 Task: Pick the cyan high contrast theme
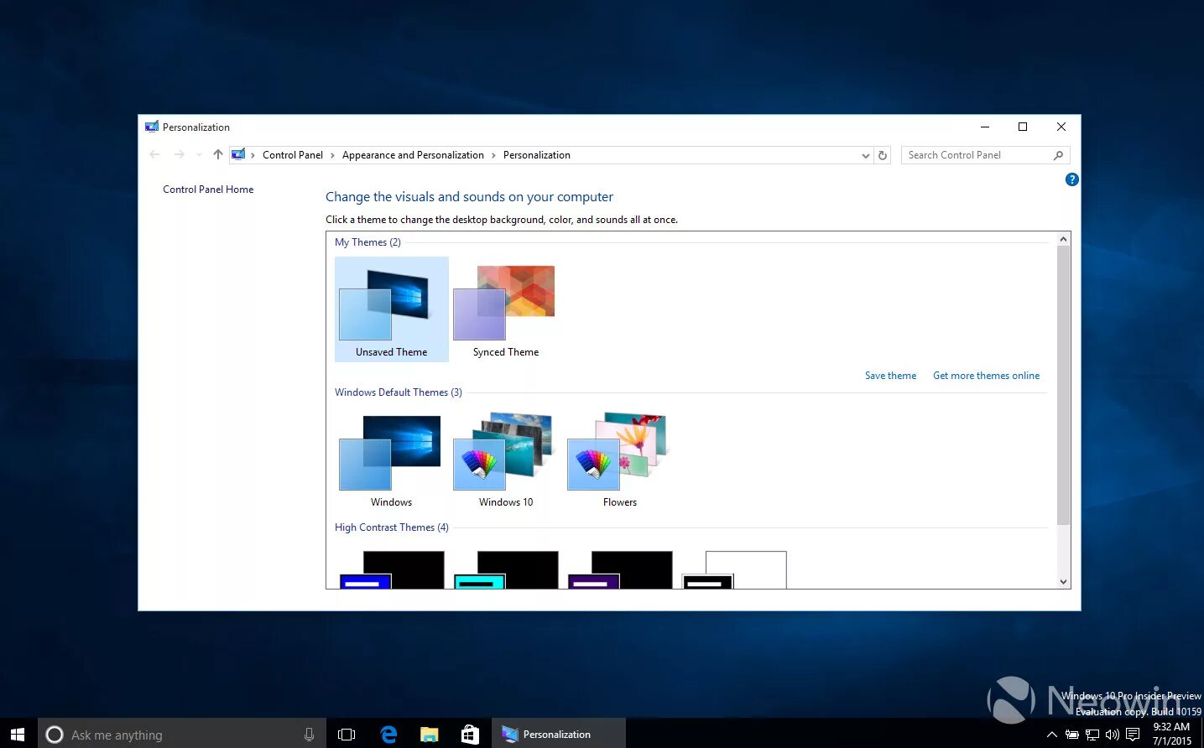pyautogui.click(x=505, y=570)
